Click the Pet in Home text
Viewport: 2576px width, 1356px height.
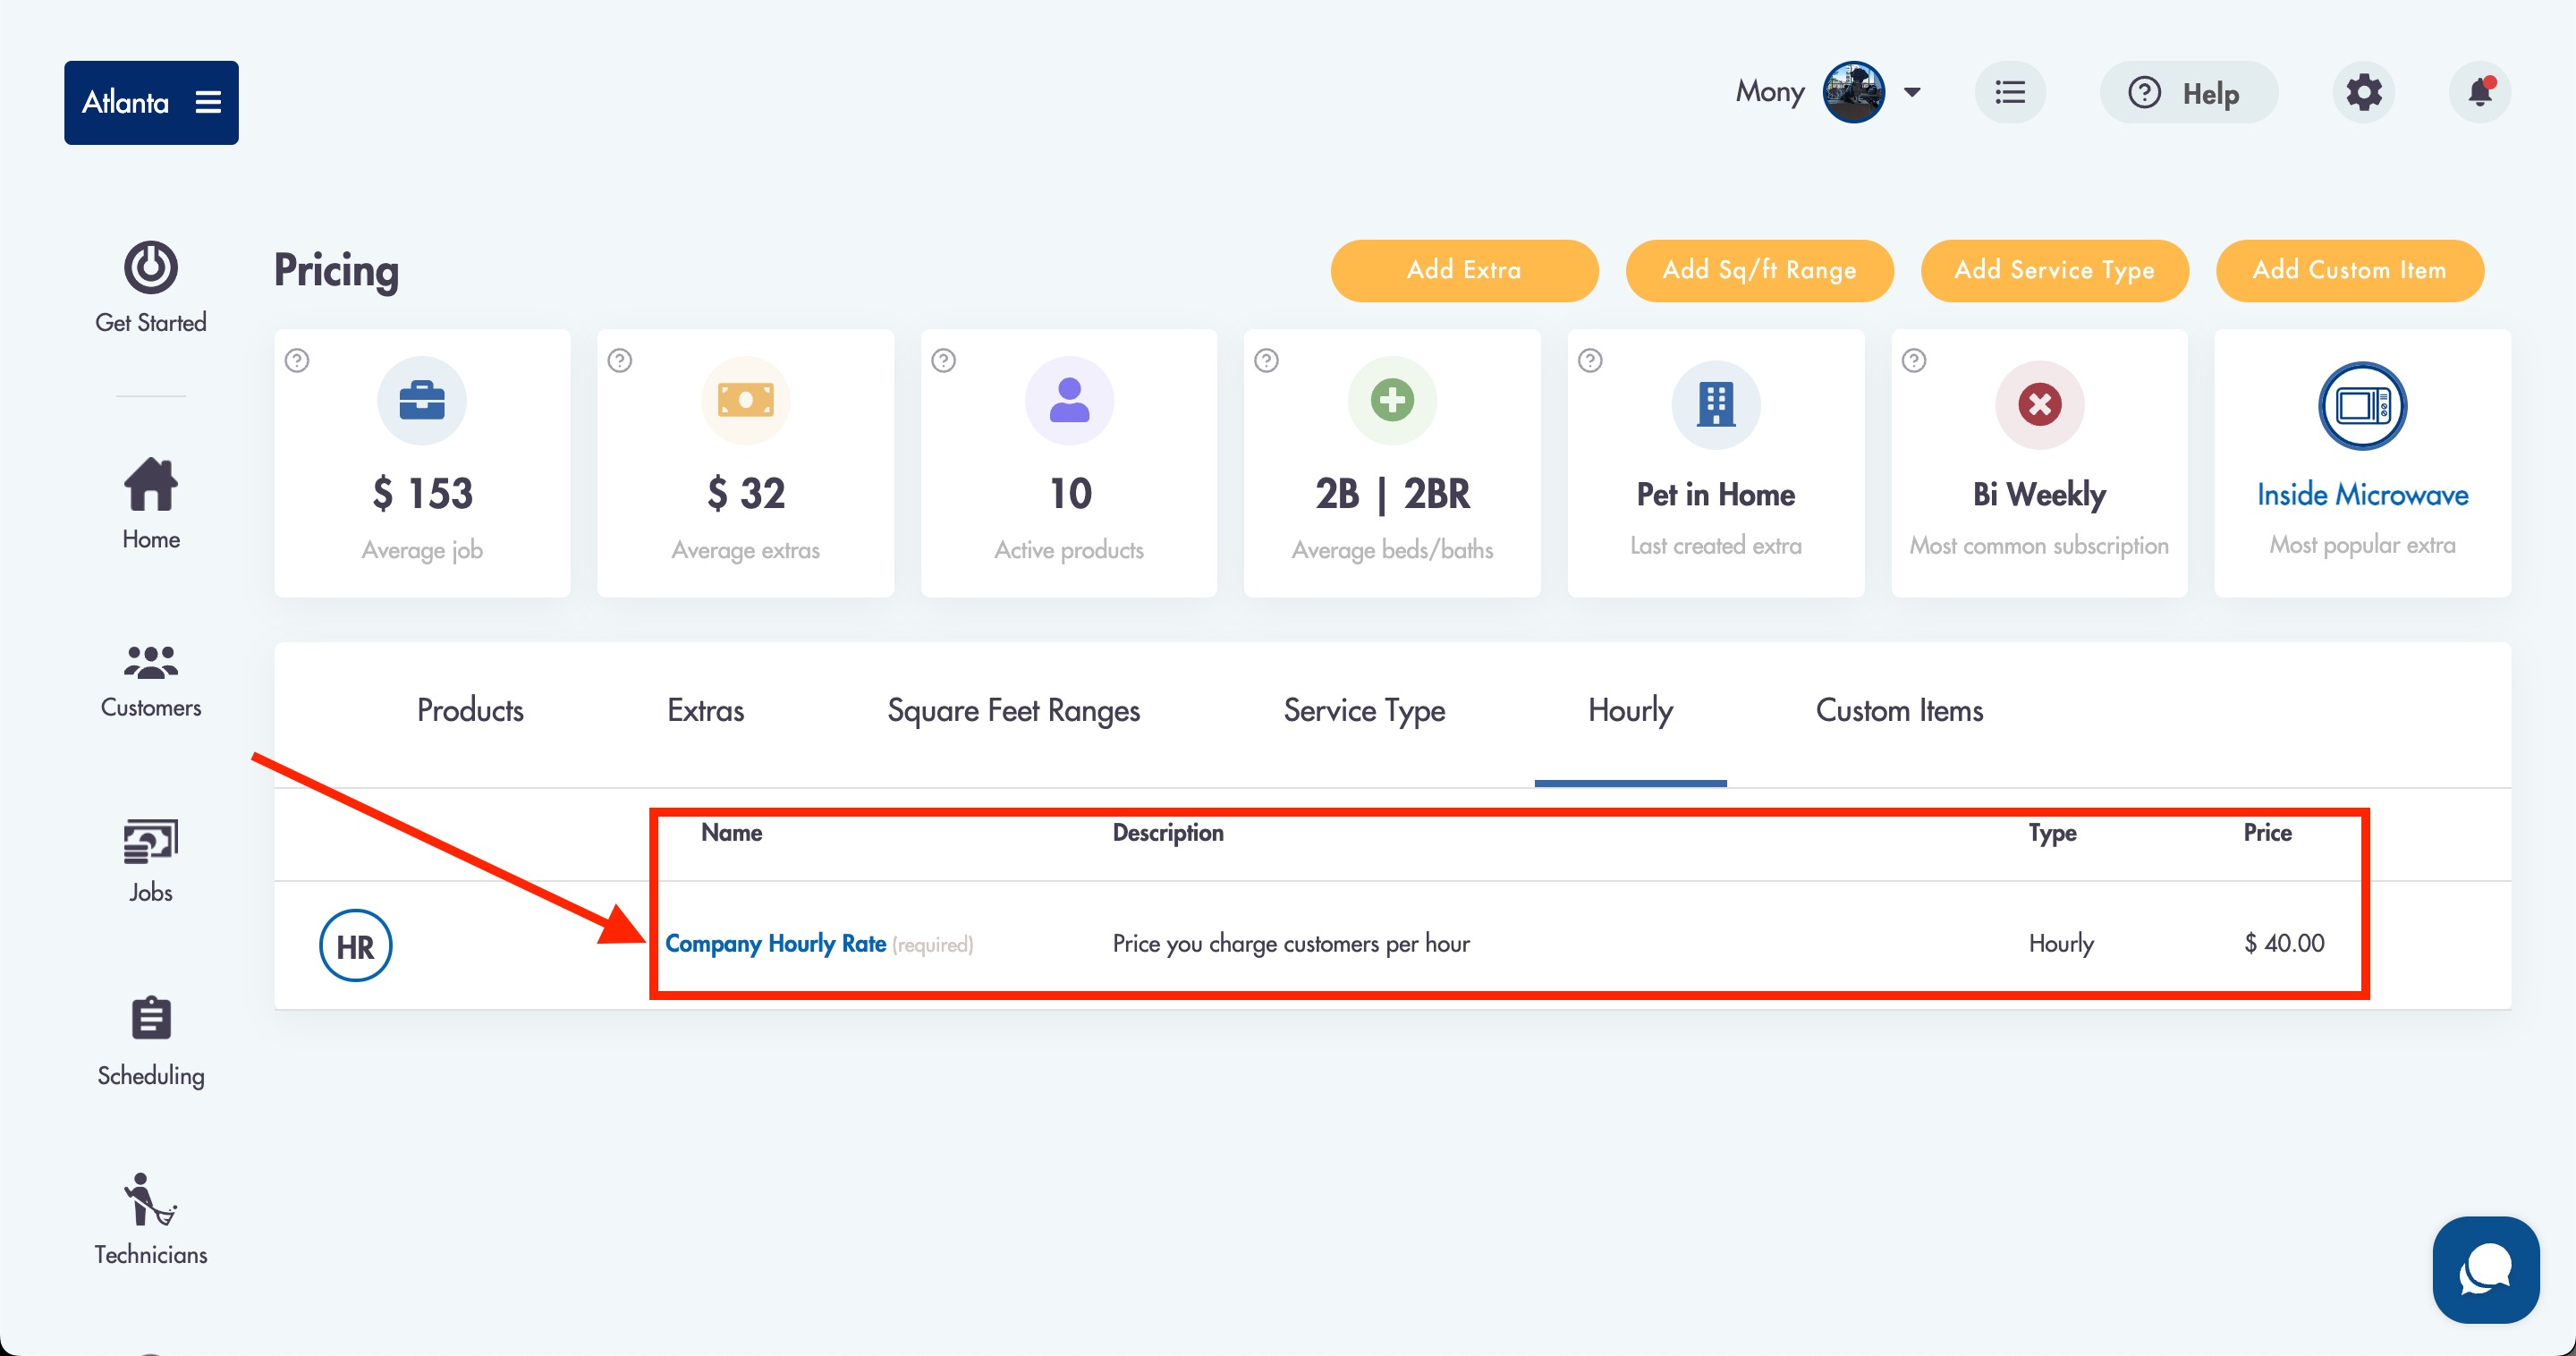pos(1716,494)
